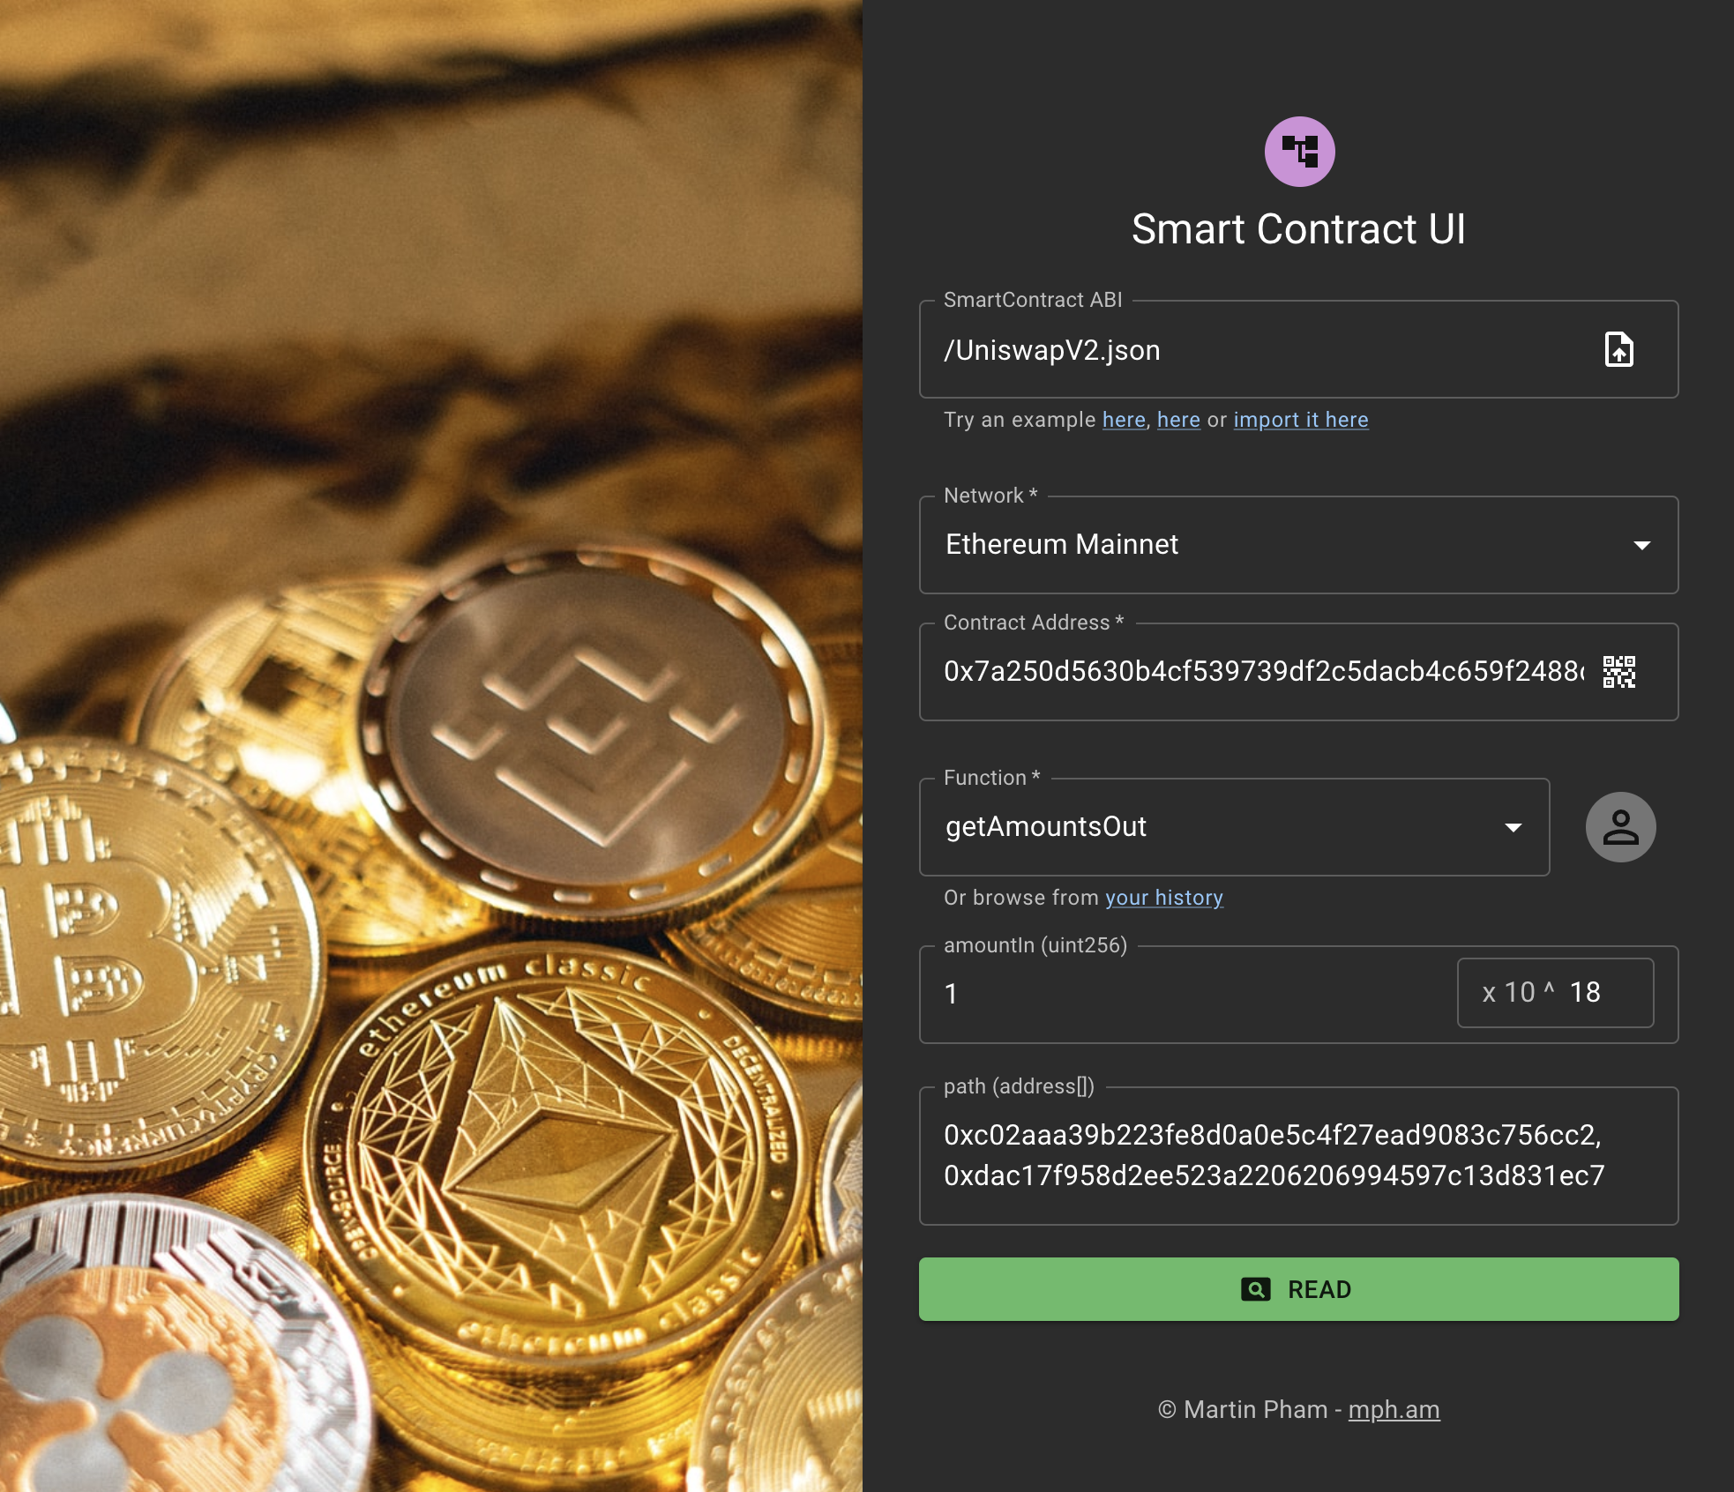Image resolution: width=1734 pixels, height=1492 pixels.
Task: Click the purple Smart Contract UI logo
Action: (1299, 152)
